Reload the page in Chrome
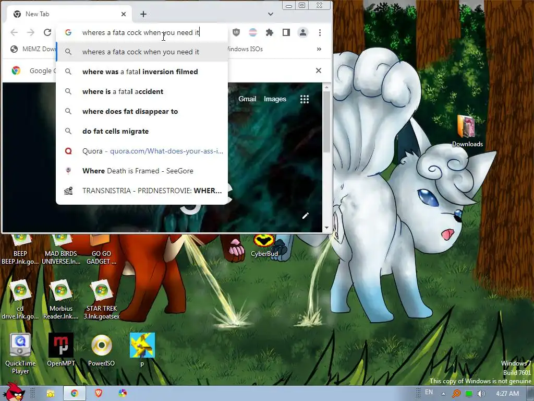Viewport: 534px width, 401px height. [47, 32]
